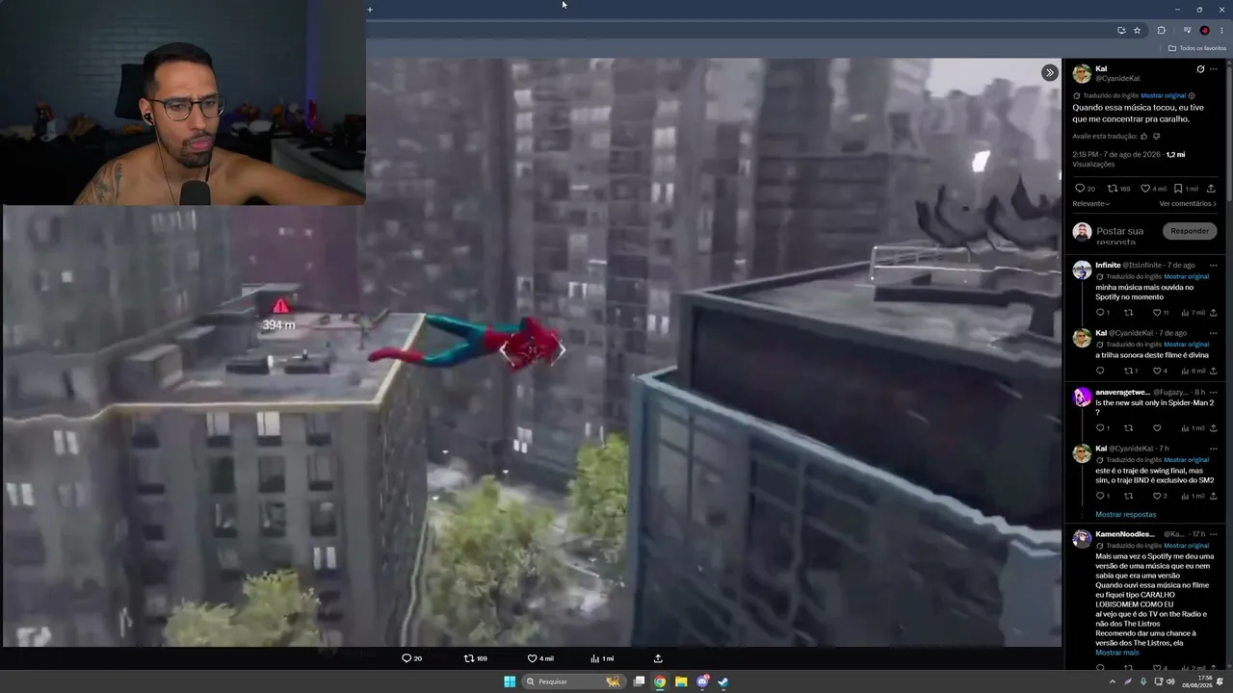1233x693 pixels.
Task: Click the browser profile avatar icon
Action: (x=1204, y=30)
